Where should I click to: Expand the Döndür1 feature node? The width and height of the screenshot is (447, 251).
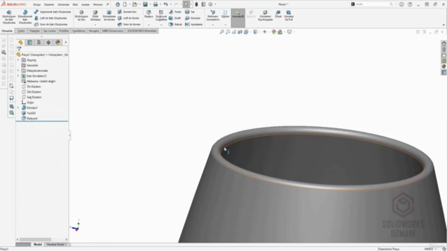(18, 108)
